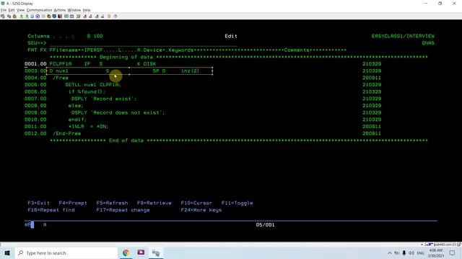Click the DSPLY 'Record exist' line
Image resolution: width=462 pixels, height=259 pixels.
coord(104,99)
